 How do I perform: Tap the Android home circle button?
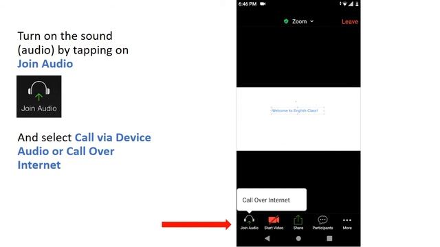[298, 238]
